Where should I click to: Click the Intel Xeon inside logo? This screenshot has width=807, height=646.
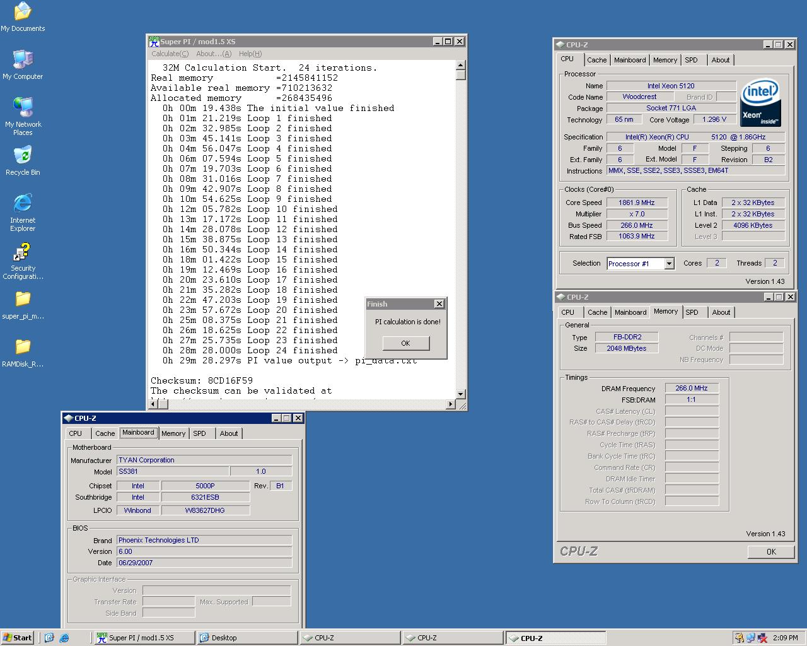pyautogui.click(x=761, y=102)
